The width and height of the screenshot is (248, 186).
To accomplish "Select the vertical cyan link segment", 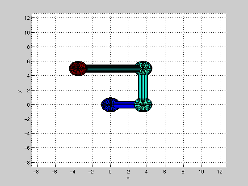I will click(x=143, y=87).
